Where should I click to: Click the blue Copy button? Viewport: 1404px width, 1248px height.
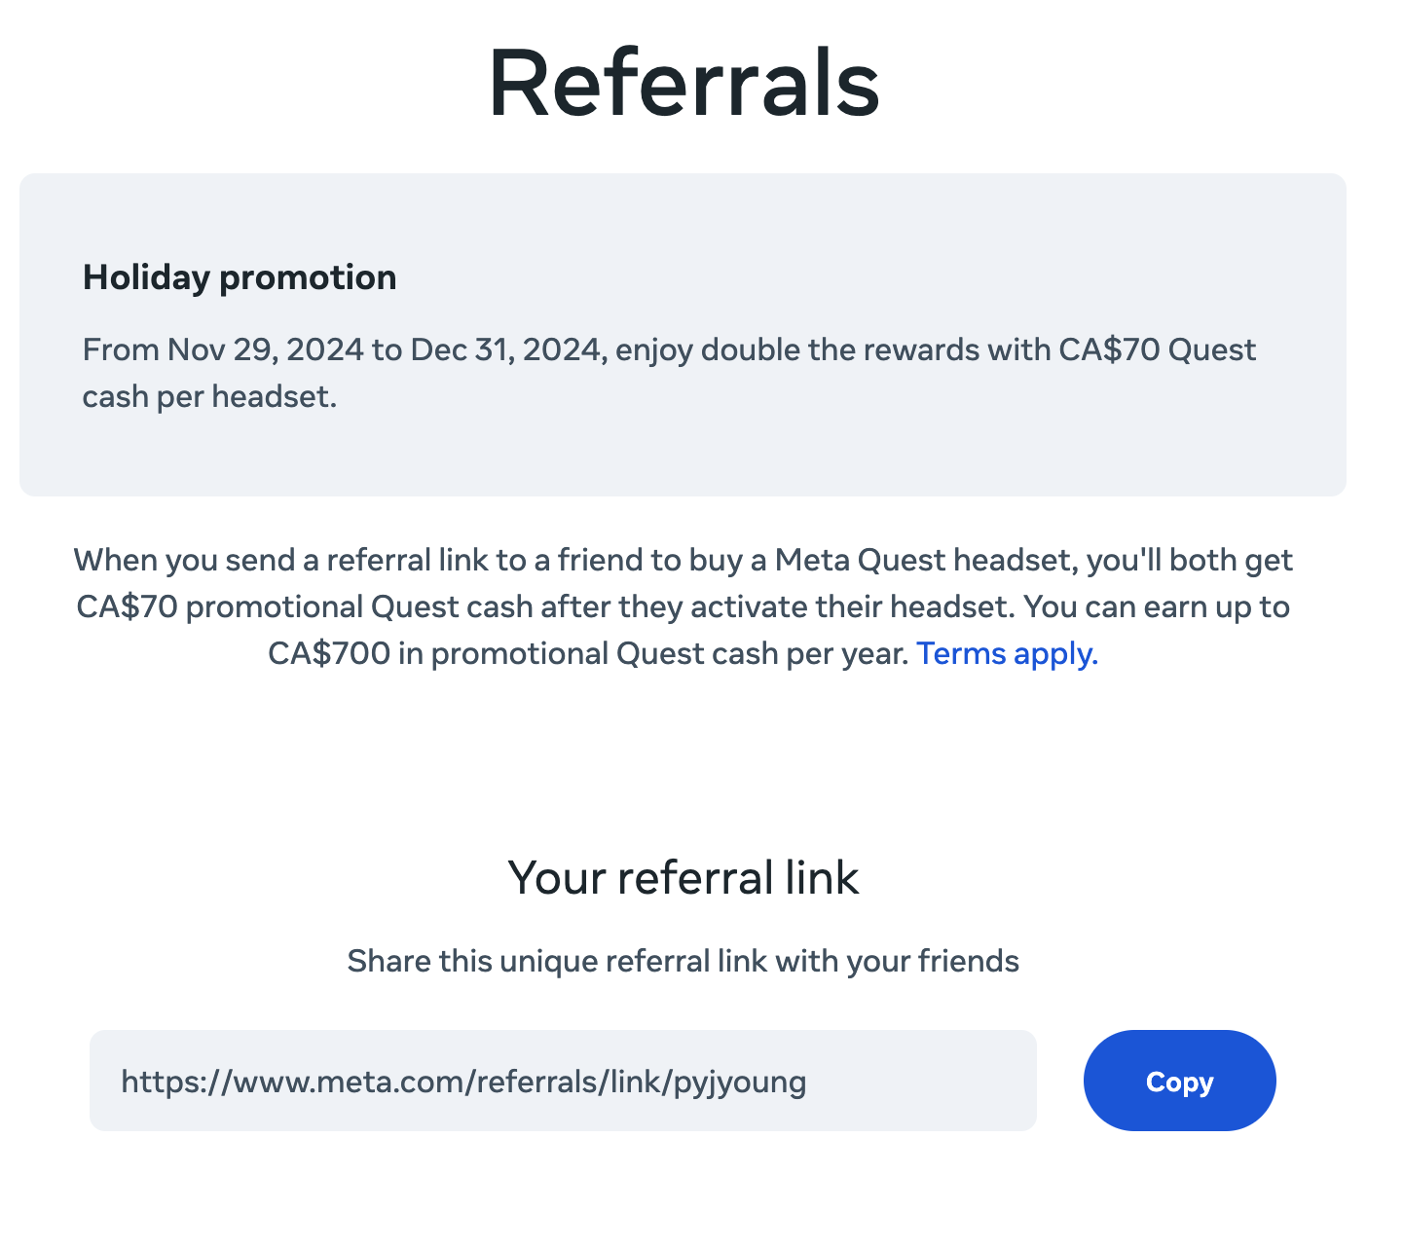pos(1178,1081)
